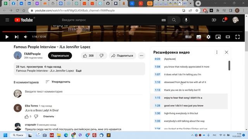
Task: Open the browser extensions puzzle icon
Action: (218, 10)
